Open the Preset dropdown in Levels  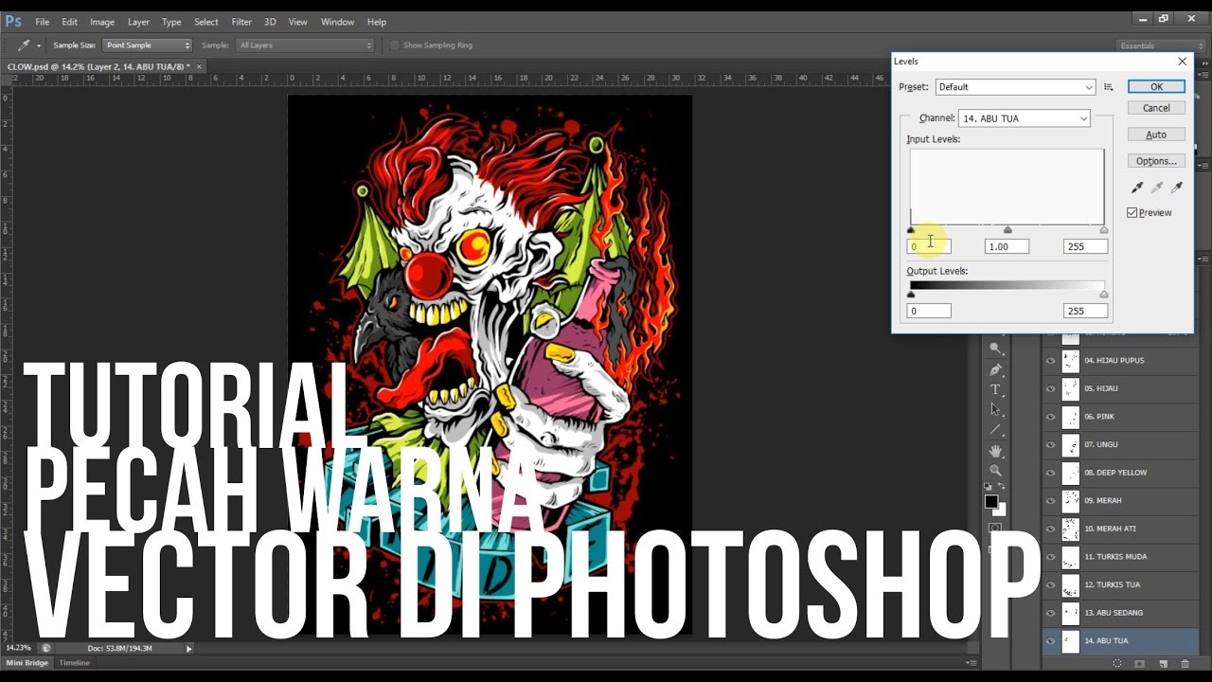tap(1015, 87)
